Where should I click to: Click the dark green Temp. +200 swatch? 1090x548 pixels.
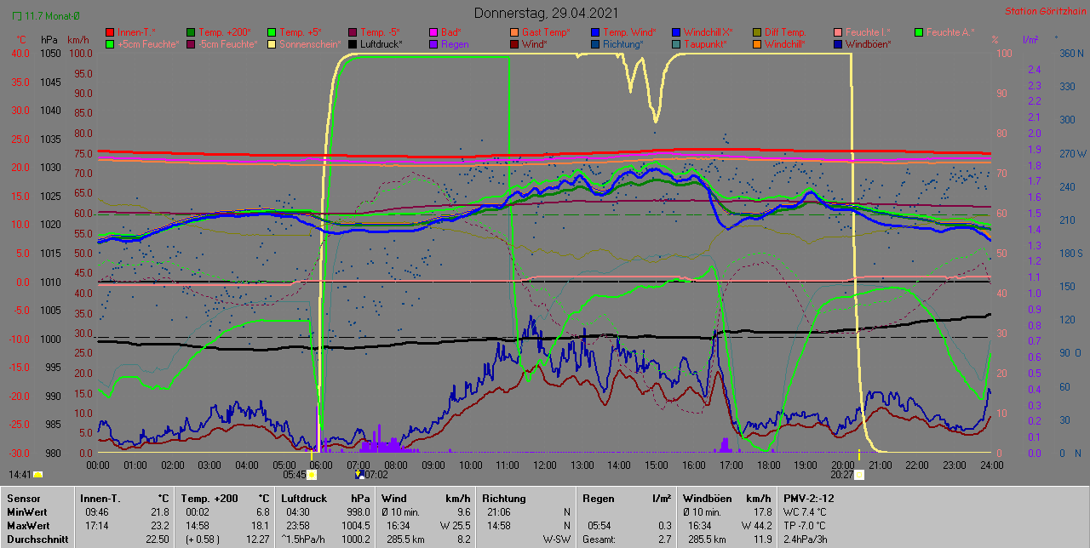191,32
